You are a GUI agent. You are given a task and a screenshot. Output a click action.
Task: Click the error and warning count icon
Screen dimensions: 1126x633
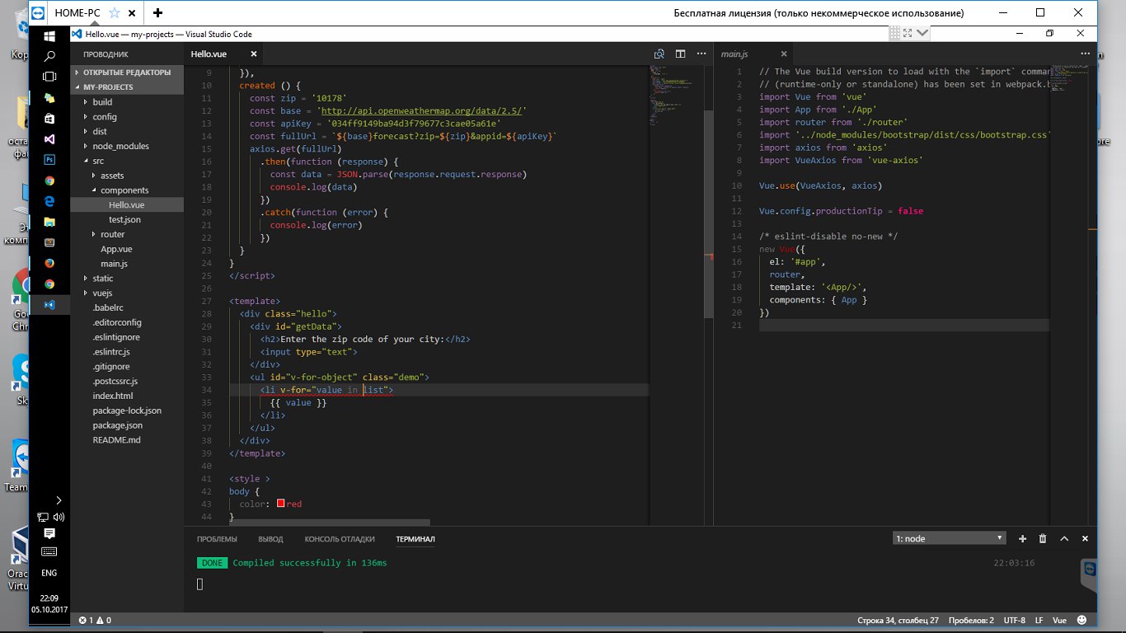(95, 620)
